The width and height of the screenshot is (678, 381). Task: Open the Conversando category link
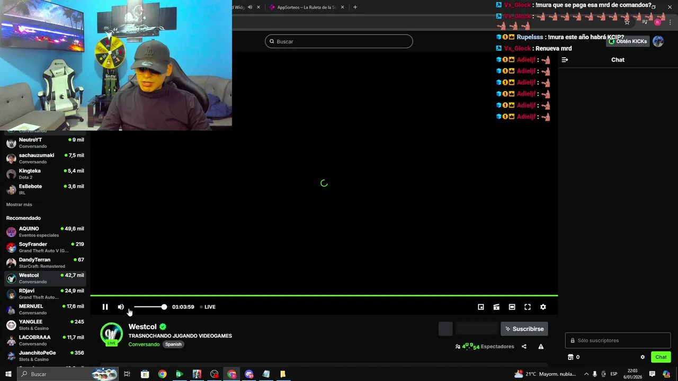144,344
